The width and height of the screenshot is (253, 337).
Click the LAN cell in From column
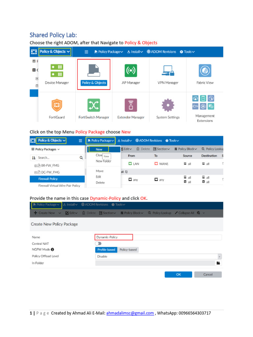coord(134,164)
